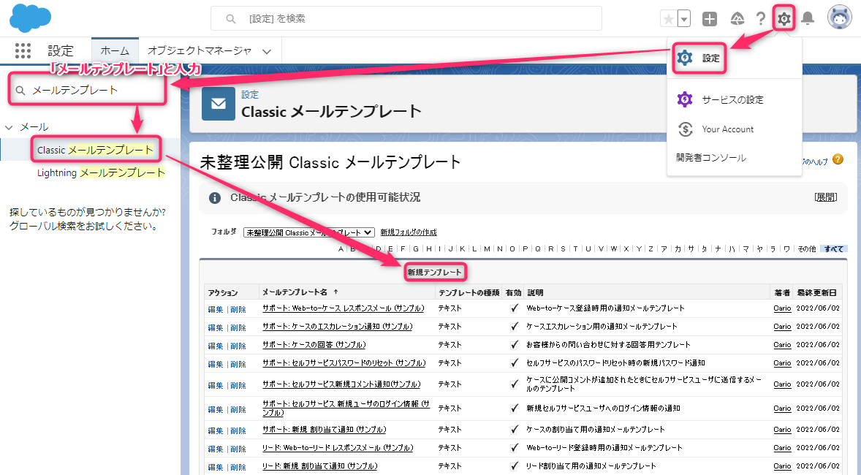Toggle 有効 checkmark for リード: 新規 割り当て通知 row
Image resolution: width=861 pixels, height=475 pixels.
tap(514, 465)
